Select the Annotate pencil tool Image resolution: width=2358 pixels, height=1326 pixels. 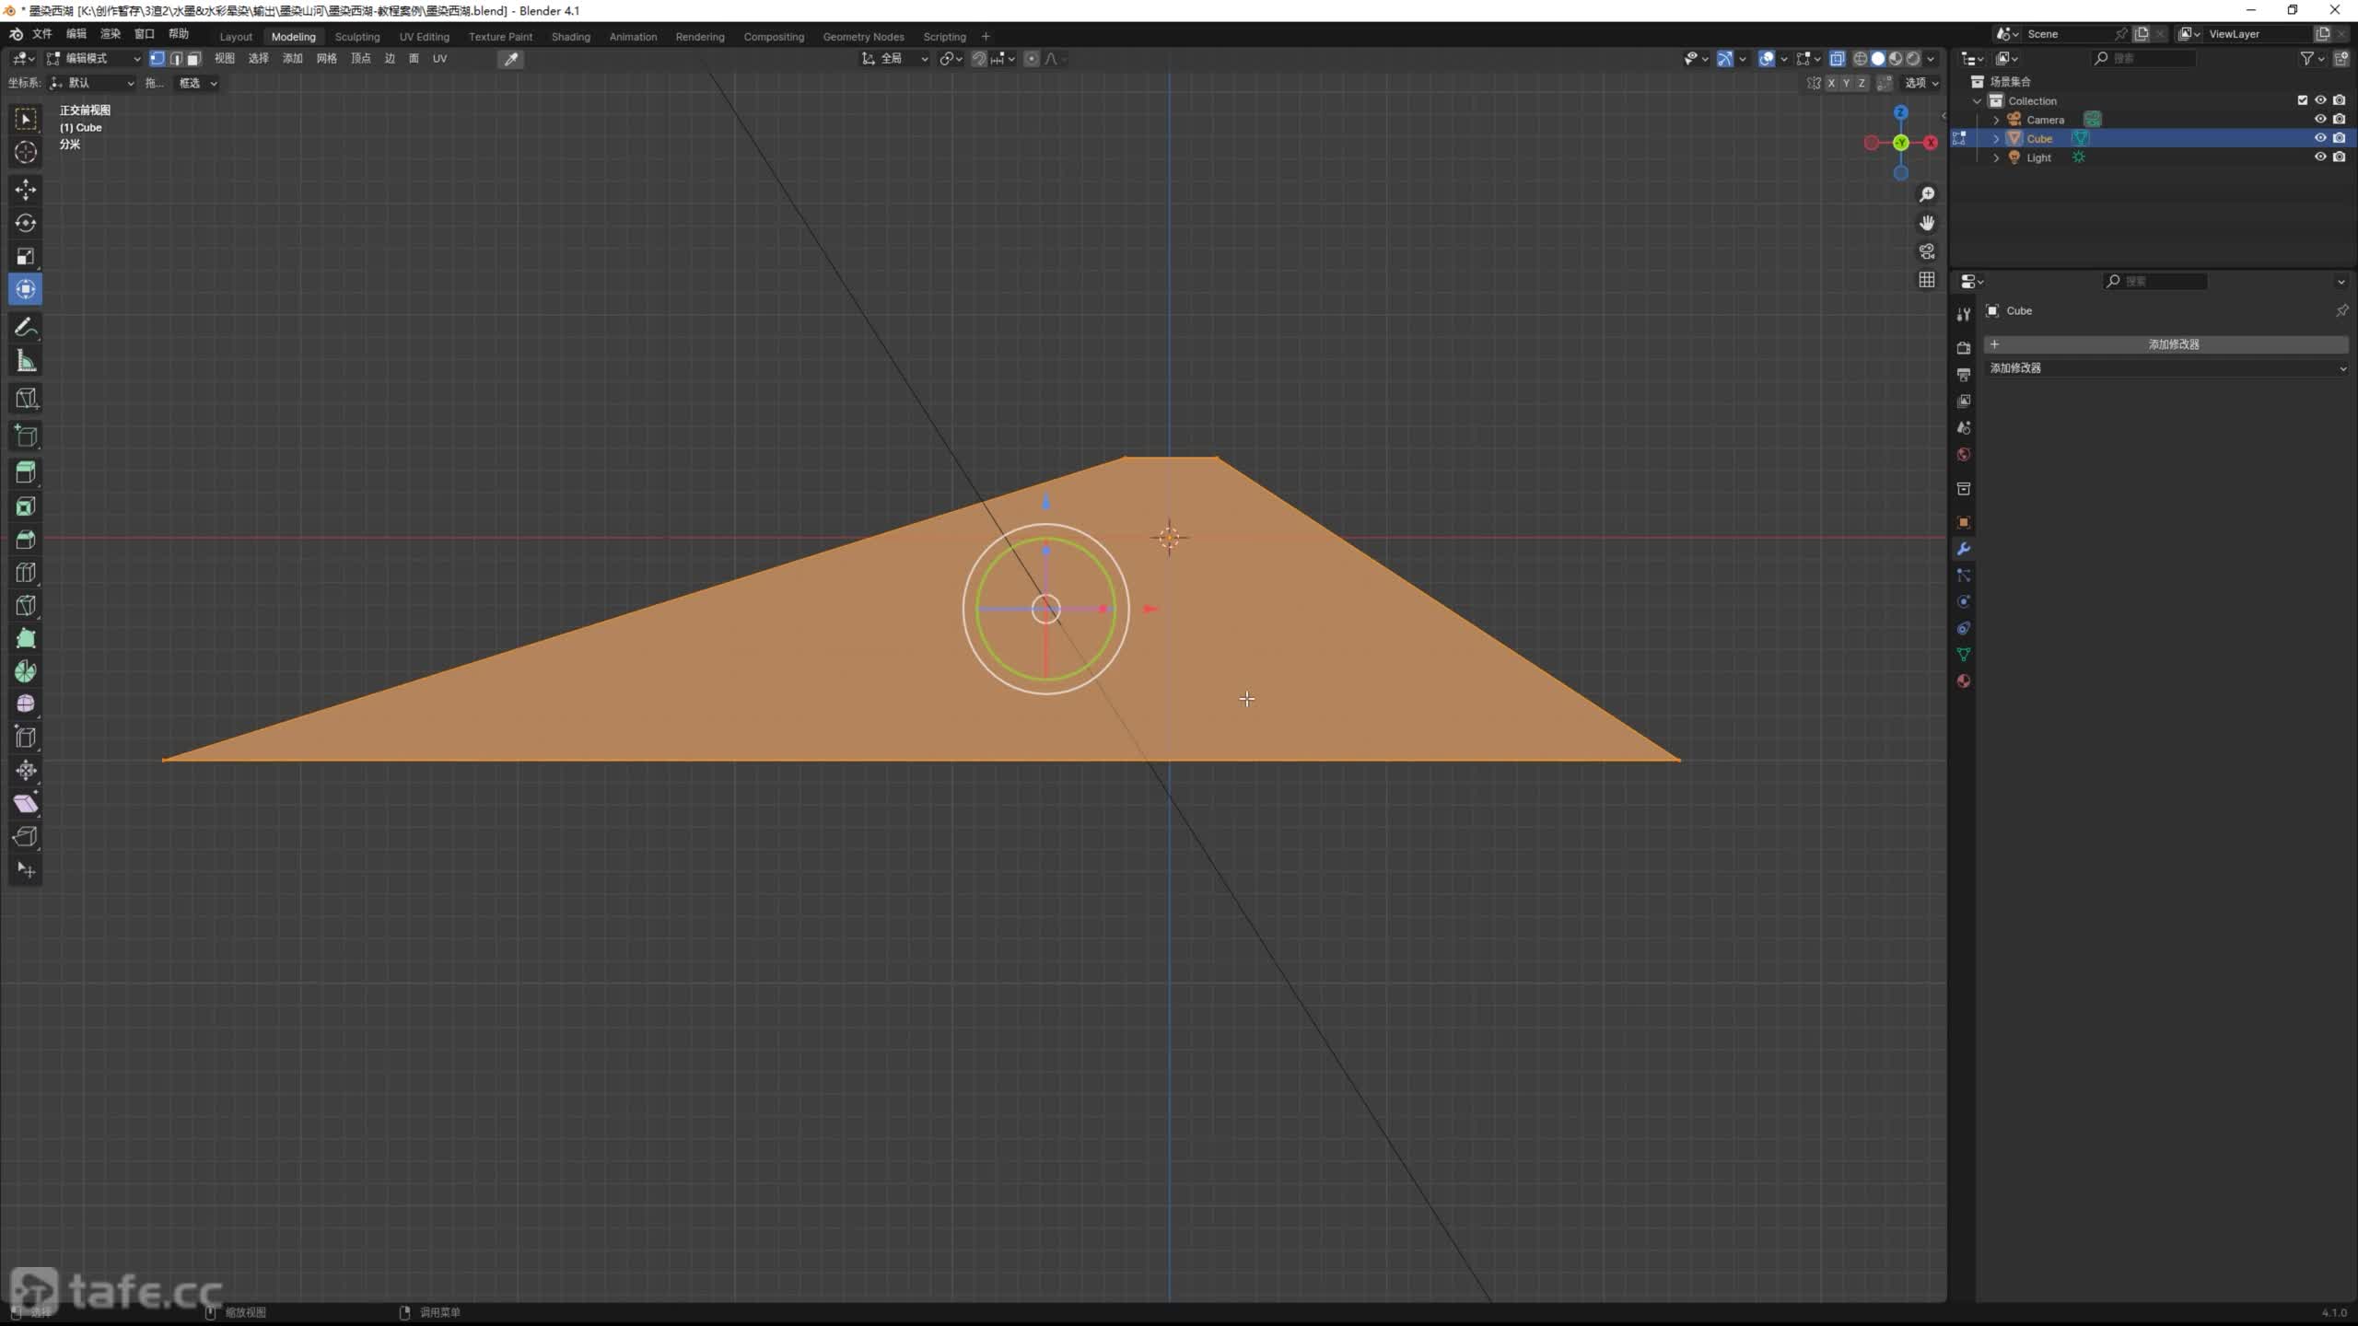coord(25,328)
